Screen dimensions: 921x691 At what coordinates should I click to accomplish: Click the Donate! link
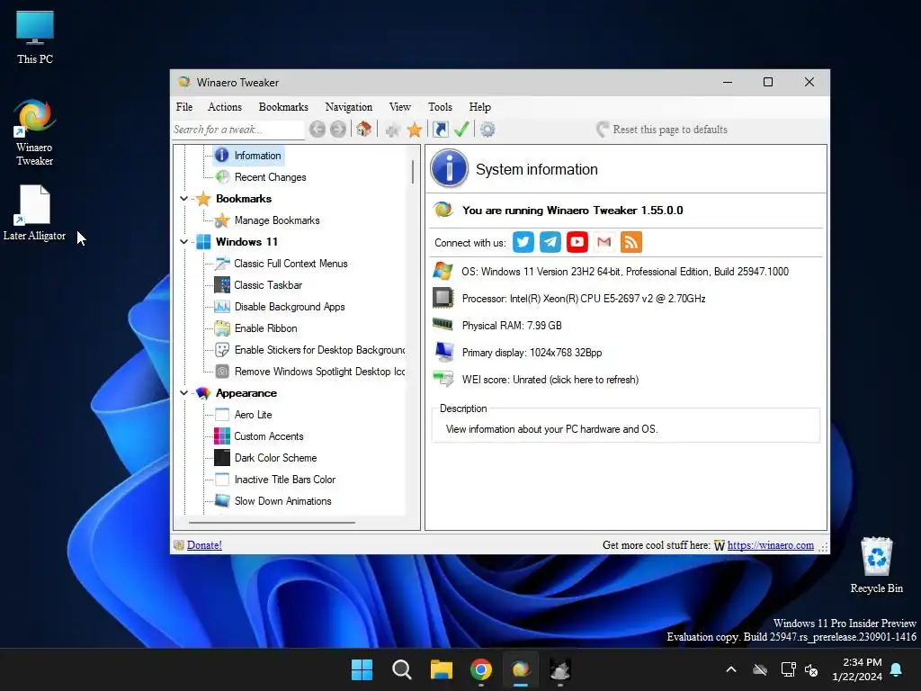pos(204,545)
